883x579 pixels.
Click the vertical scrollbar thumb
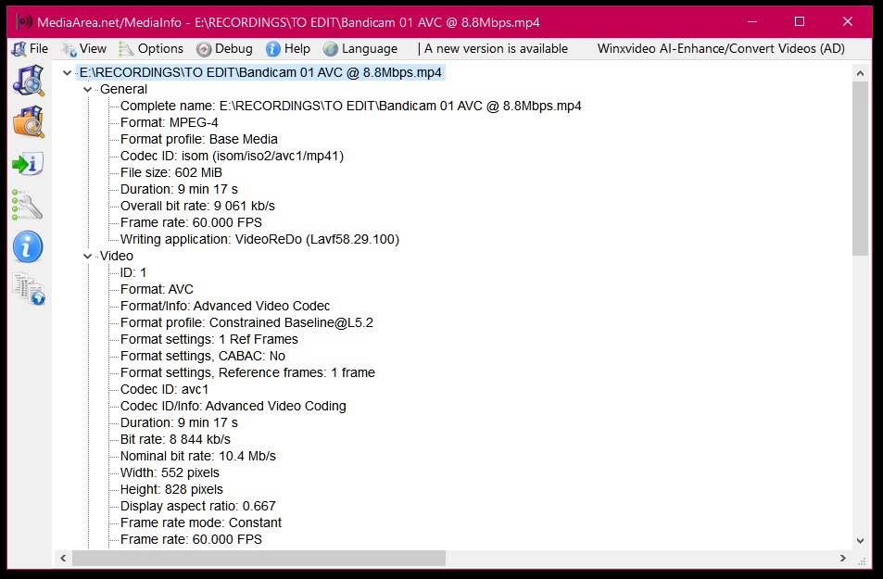click(x=860, y=169)
